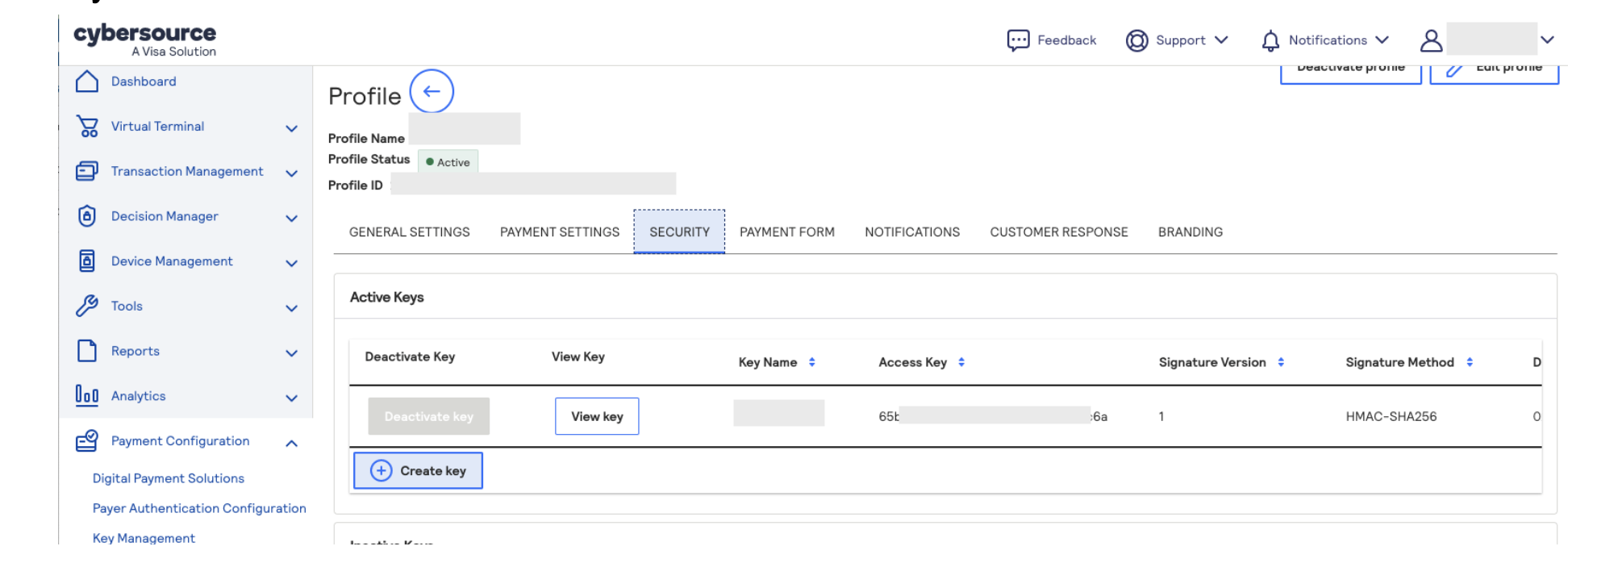Click the Reports document icon
The height and width of the screenshot is (563, 1597).
tap(87, 351)
